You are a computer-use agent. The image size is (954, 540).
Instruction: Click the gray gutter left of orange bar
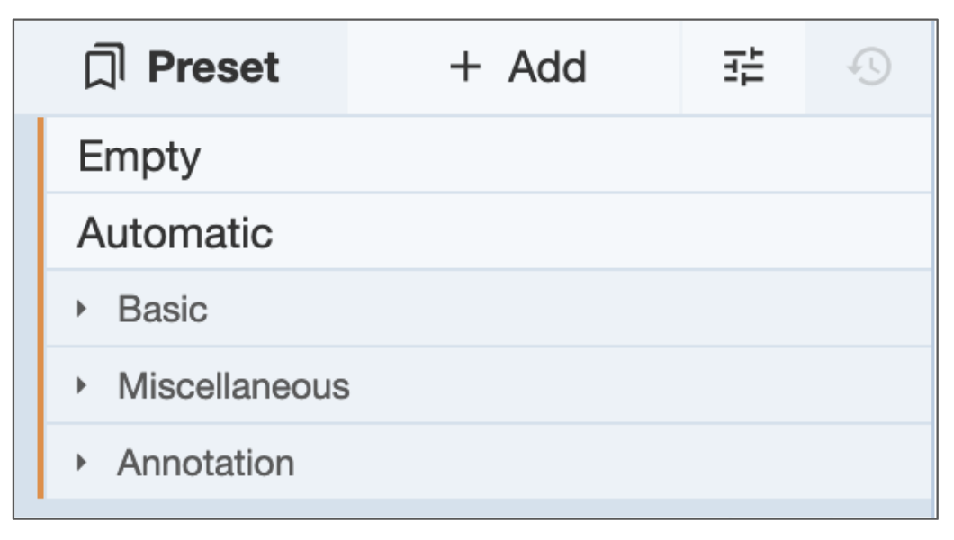pyautogui.click(x=26, y=306)
